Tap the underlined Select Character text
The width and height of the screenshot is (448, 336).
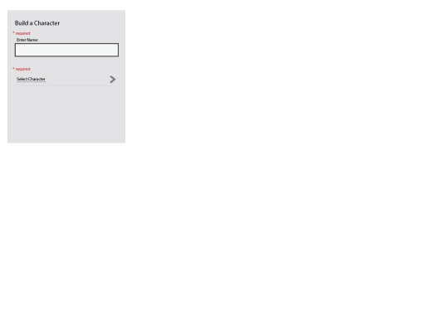[31, 79]
